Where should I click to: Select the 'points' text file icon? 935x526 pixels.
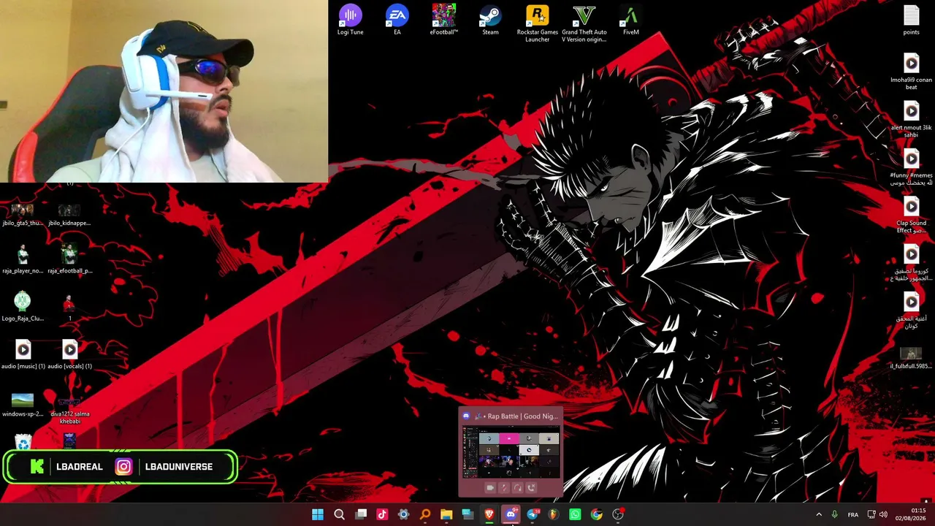[911, 20]
